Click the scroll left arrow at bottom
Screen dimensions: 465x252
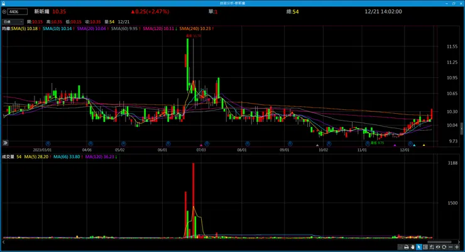(4, 242)
